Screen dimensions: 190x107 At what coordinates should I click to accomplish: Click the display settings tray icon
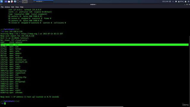[170, 1]
